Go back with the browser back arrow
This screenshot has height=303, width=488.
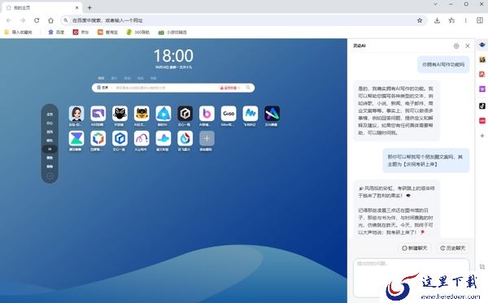(x=9, y=20)
